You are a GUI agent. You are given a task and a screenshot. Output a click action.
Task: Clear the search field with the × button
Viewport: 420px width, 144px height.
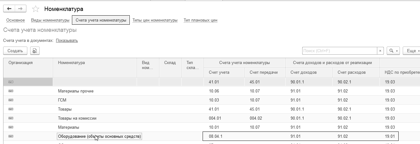click(x=380, y=51)
